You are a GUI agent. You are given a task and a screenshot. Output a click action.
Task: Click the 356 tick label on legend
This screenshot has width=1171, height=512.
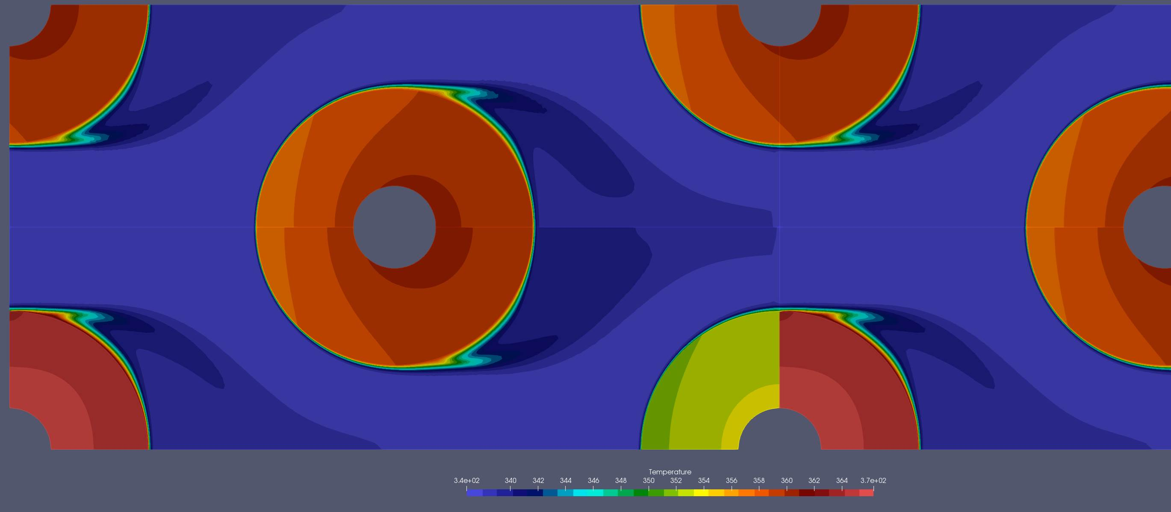click(x=732, y=481)
